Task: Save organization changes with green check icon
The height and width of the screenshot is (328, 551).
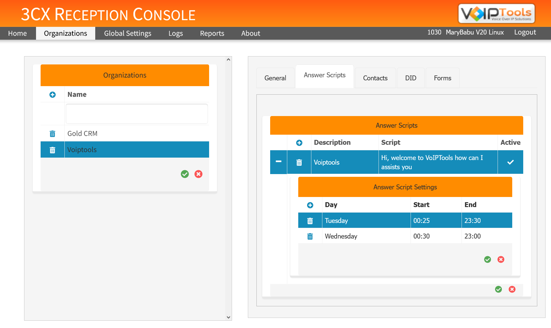Action: pyautogui.click(x=185, y=174)
